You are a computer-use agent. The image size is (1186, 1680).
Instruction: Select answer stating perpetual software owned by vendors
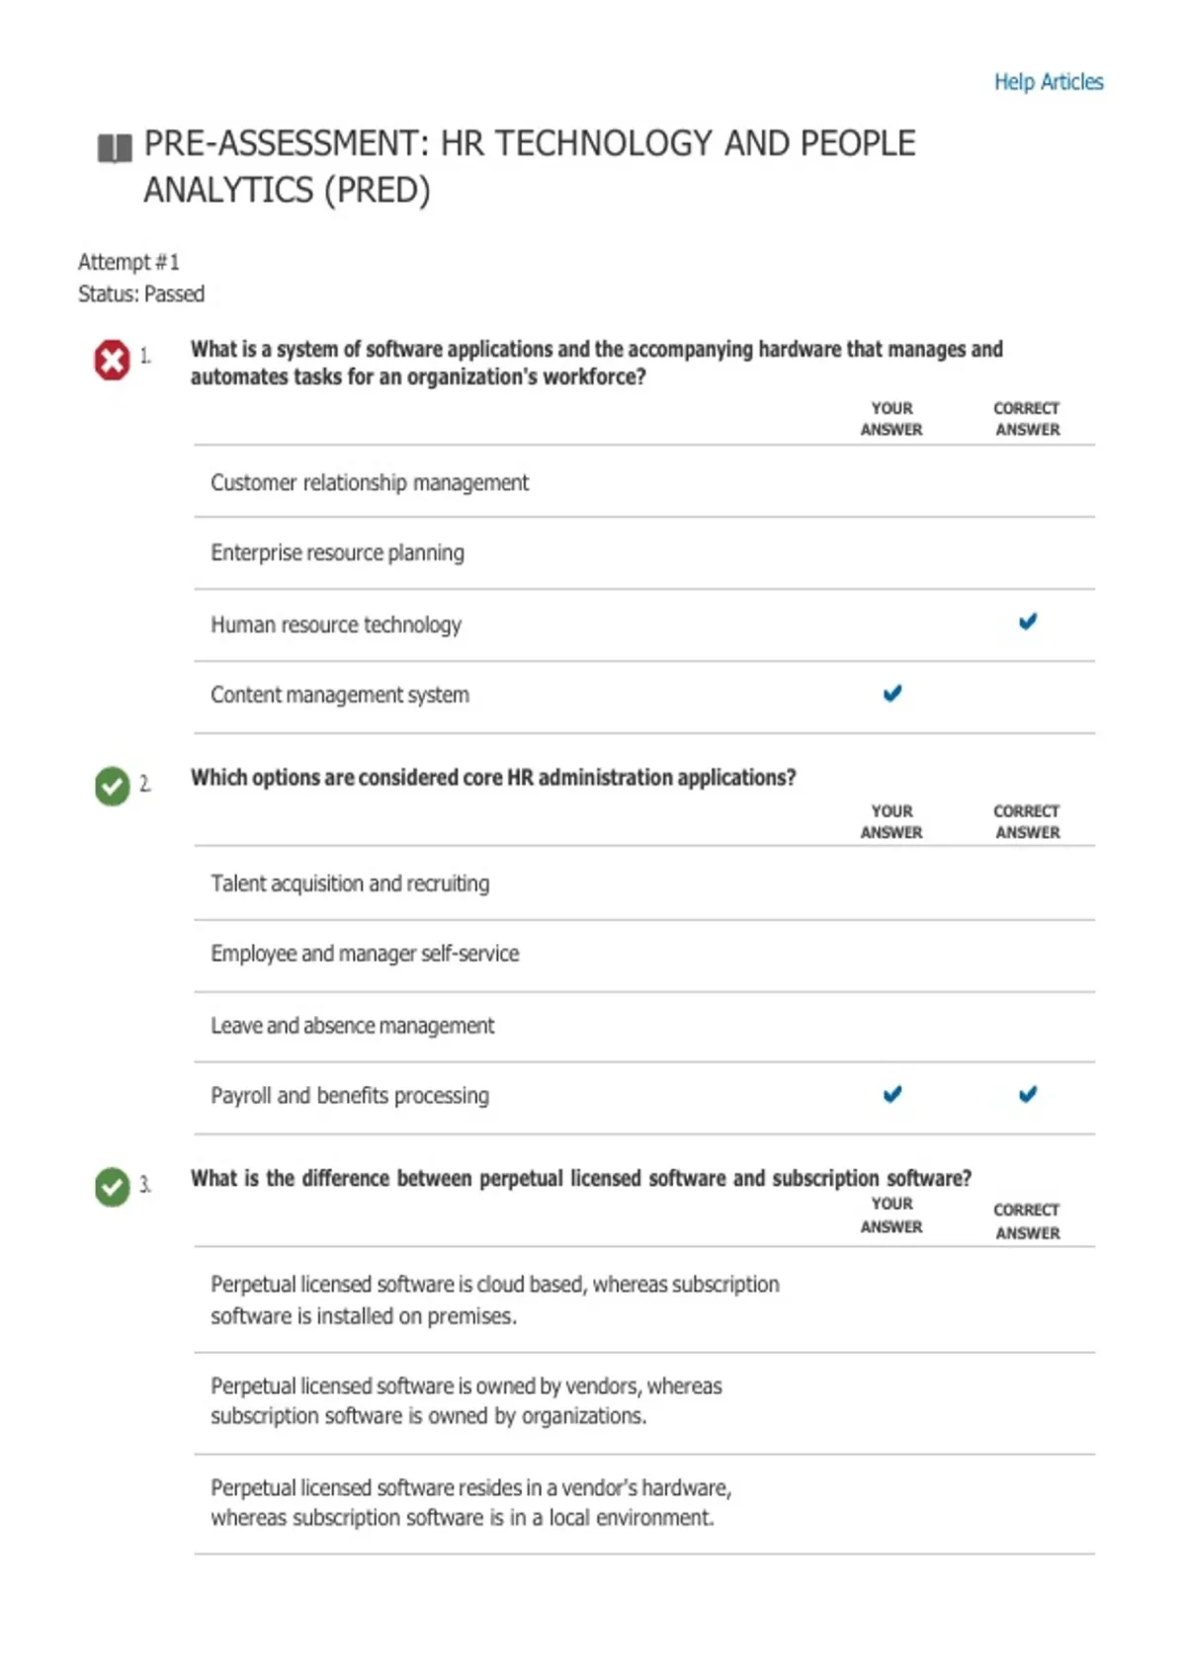(x=644, y=1402)
